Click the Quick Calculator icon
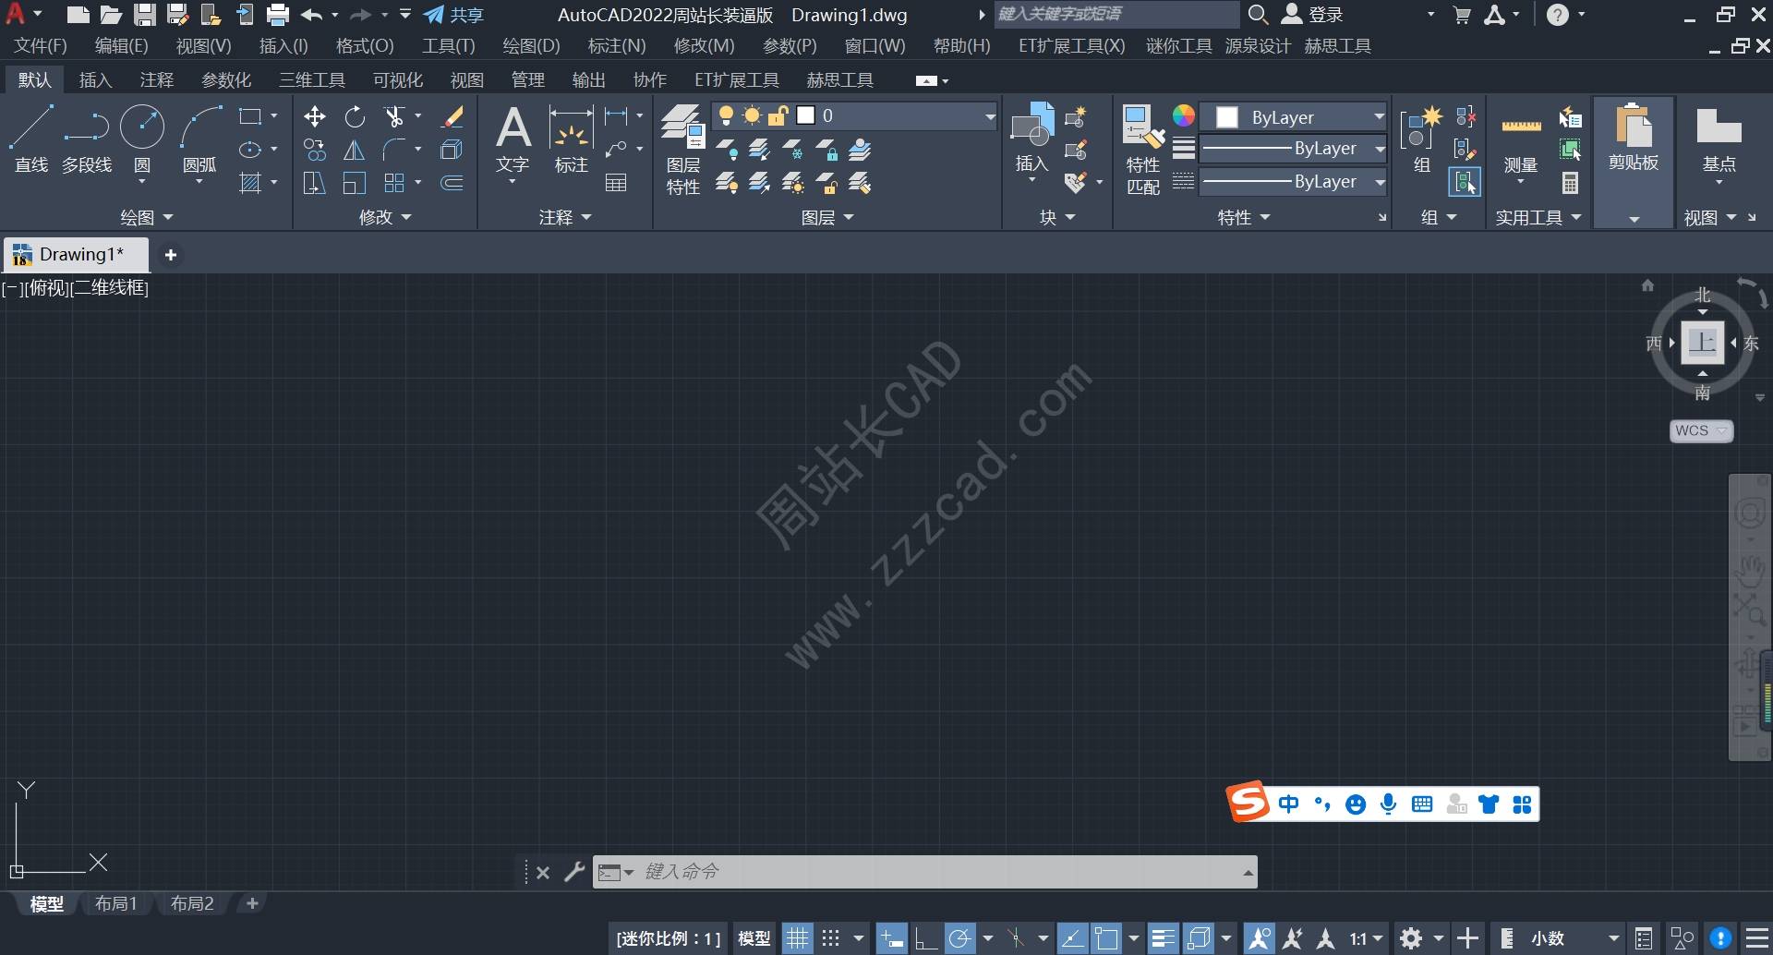The height and width of the screenshot is (955, 1773). click(1570, 183)
